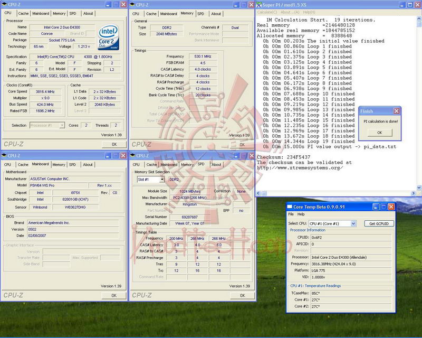Click the Bus Speed 424.0 MHz value

(45, 105)
